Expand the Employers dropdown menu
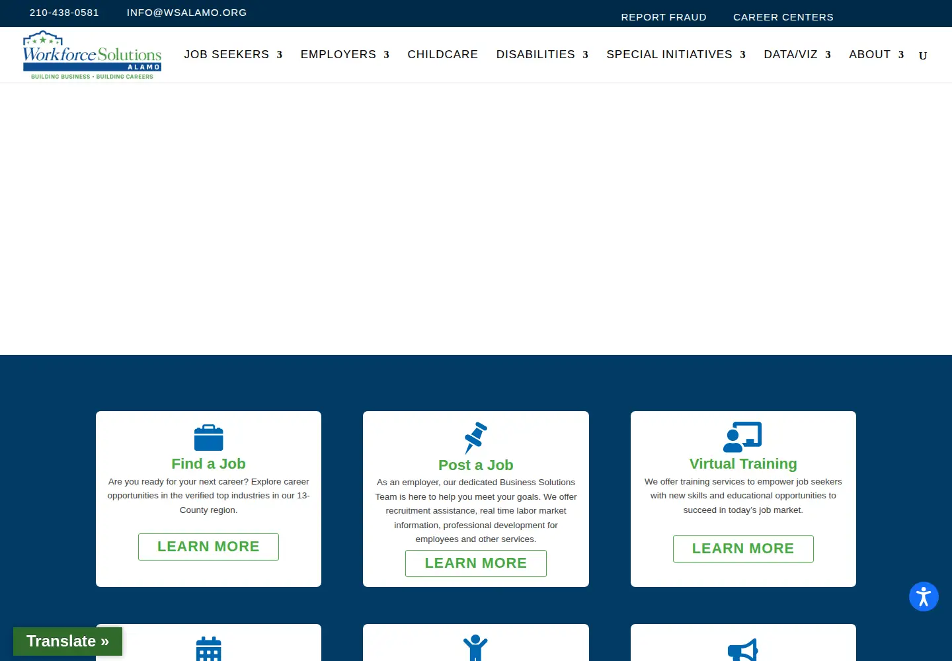952x661 pixels. tap(345, 54)
